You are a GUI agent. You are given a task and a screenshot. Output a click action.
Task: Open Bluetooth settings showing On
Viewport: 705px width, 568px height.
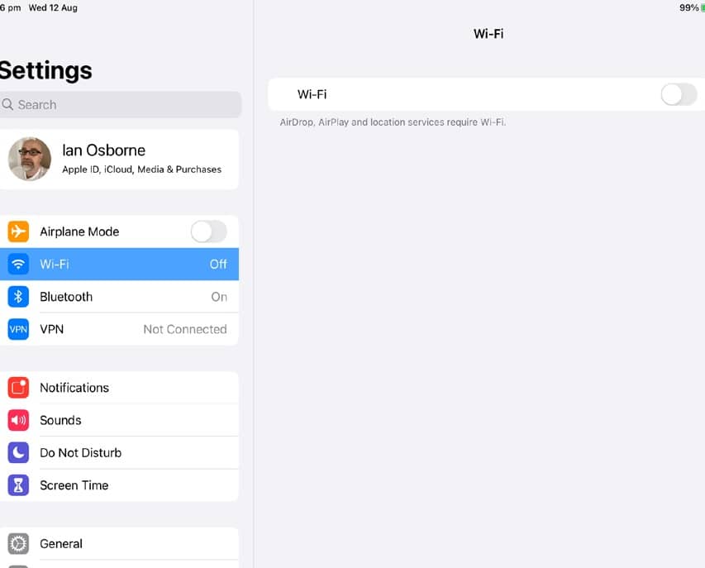click(x=119, y=297)
